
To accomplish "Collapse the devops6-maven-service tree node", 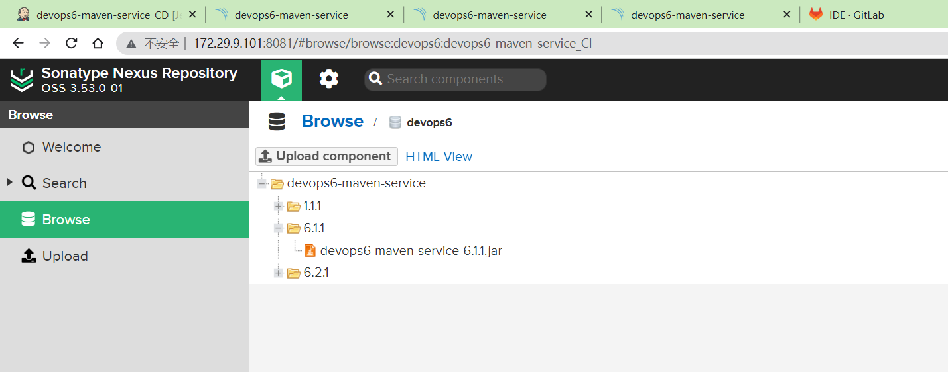I will tap(261, 183).
